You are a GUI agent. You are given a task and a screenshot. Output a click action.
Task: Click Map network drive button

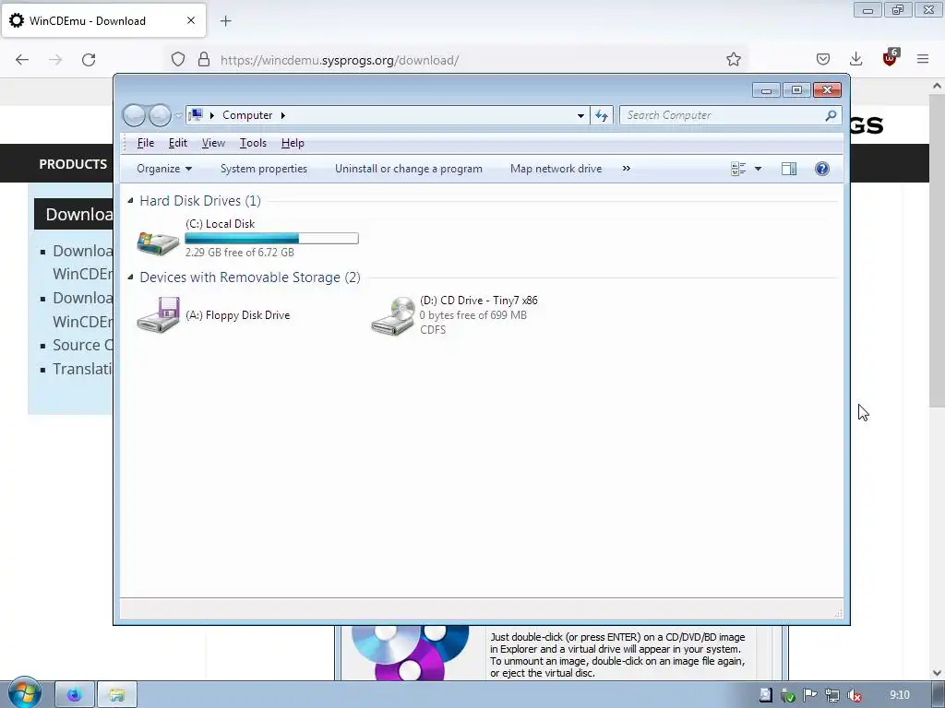pyautogui.click(x=556, y=169)
